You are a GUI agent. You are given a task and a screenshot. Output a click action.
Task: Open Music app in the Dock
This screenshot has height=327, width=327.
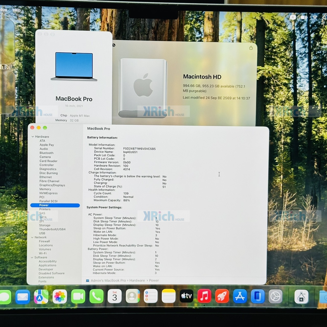pyautogui.click(x=204, y=296)
